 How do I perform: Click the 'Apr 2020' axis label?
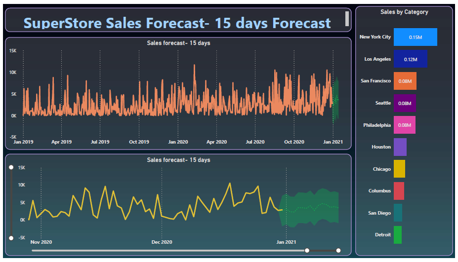216,142
